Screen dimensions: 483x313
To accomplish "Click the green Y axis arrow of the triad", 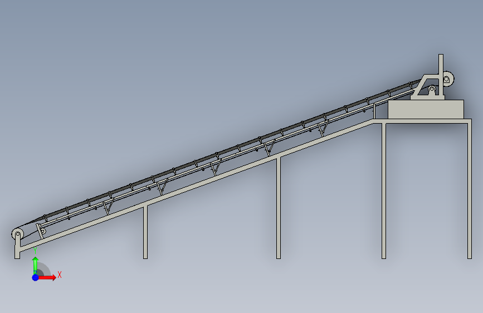I will pos(36,265).
